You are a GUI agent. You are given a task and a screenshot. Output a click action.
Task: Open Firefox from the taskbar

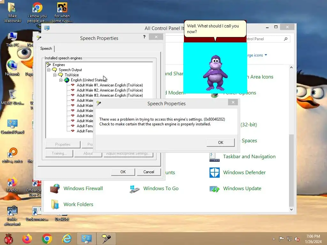click(x=27, y=239)
